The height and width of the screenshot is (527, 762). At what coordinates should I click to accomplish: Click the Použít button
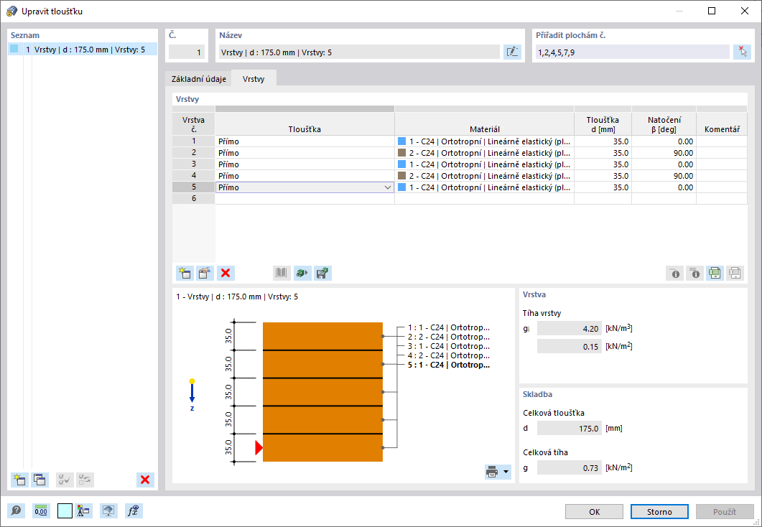pos(725,511)
